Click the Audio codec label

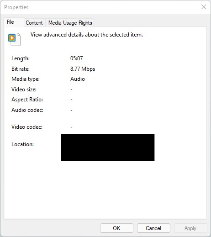point(27,110)
